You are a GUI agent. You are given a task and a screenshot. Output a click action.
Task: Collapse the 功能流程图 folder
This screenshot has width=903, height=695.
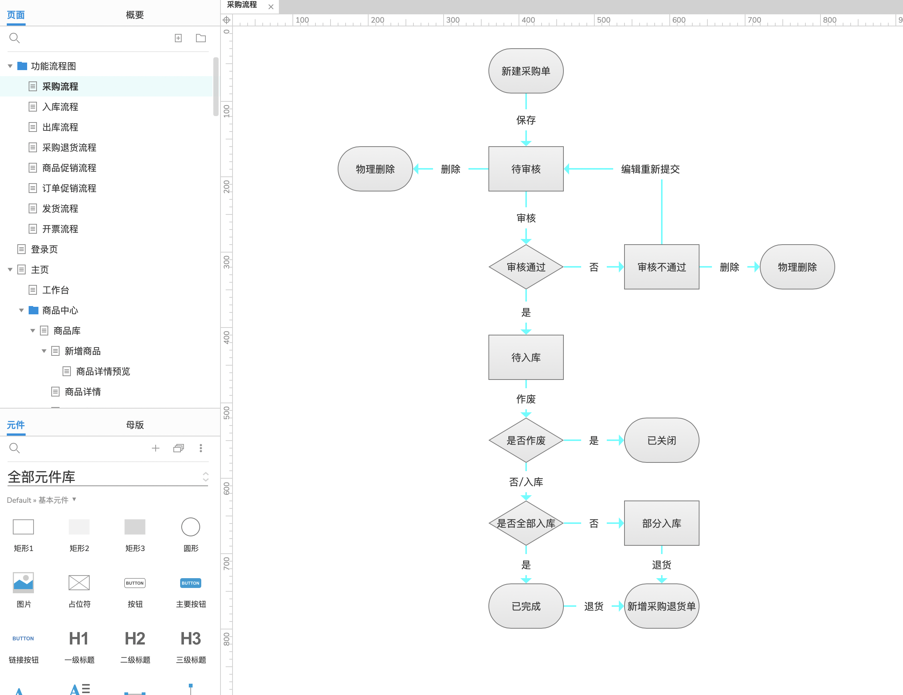(x=10, y=66)
